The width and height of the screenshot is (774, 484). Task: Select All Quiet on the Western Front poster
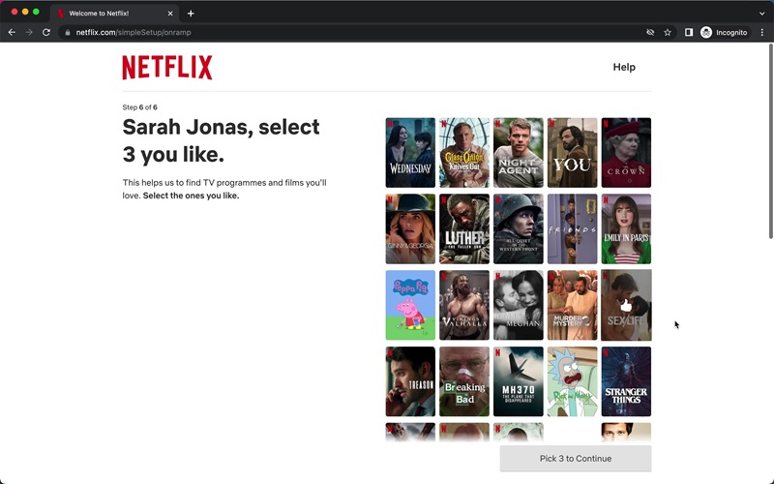click(519, 228)
